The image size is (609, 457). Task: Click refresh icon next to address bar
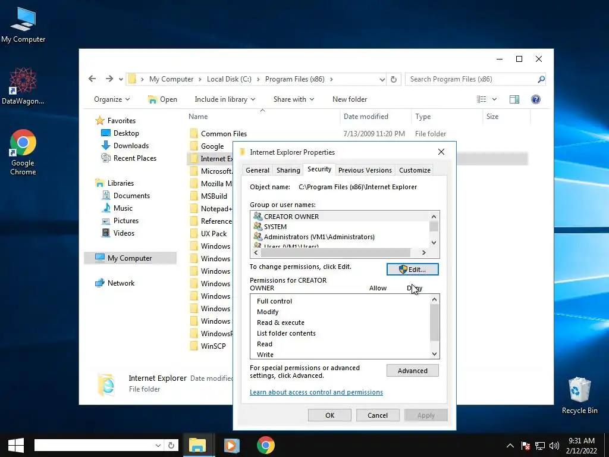click(x=394, y=79)
